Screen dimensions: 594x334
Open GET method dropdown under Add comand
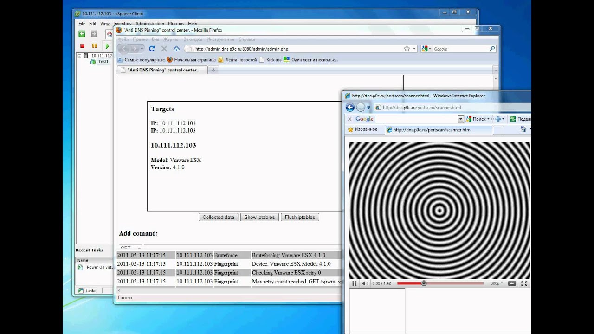130,248
